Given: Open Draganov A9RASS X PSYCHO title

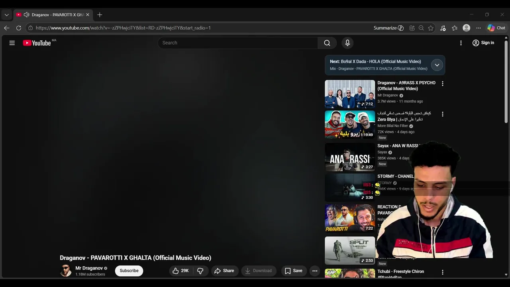Looking at the screenshot, I should click(x=406, y=86).
